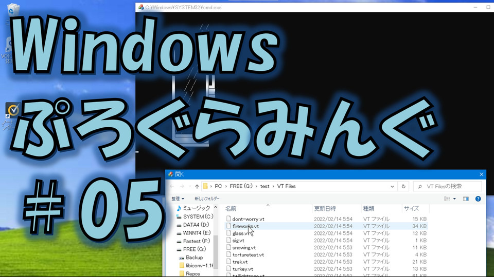
Task: Click chevron after FREE (G:) breadcrumb
Action: tap(256, 187)
